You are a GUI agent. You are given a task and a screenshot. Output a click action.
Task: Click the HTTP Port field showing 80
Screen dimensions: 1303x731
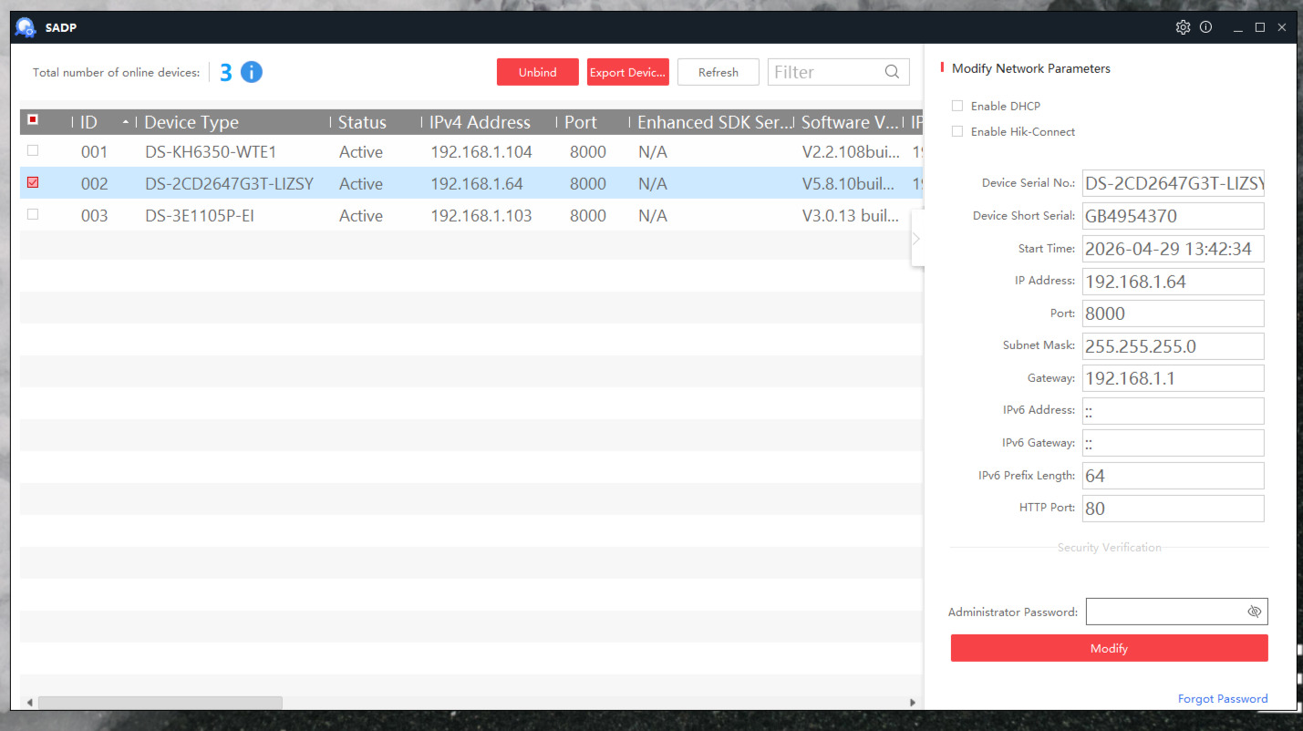[x=1174, y=509]
